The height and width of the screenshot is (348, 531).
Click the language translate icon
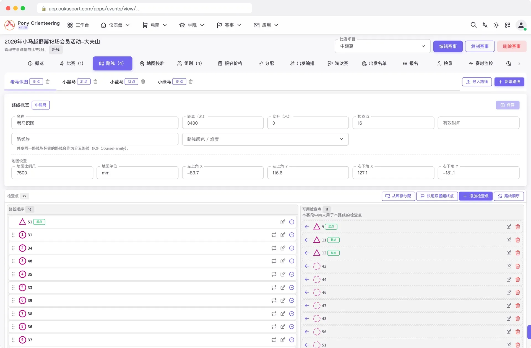coord(485,25)
